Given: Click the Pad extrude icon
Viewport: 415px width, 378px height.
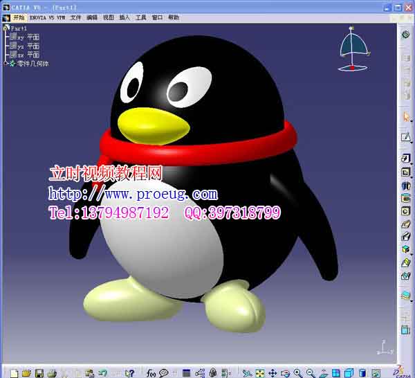Looking at the screenshot, I should [405, 159].
